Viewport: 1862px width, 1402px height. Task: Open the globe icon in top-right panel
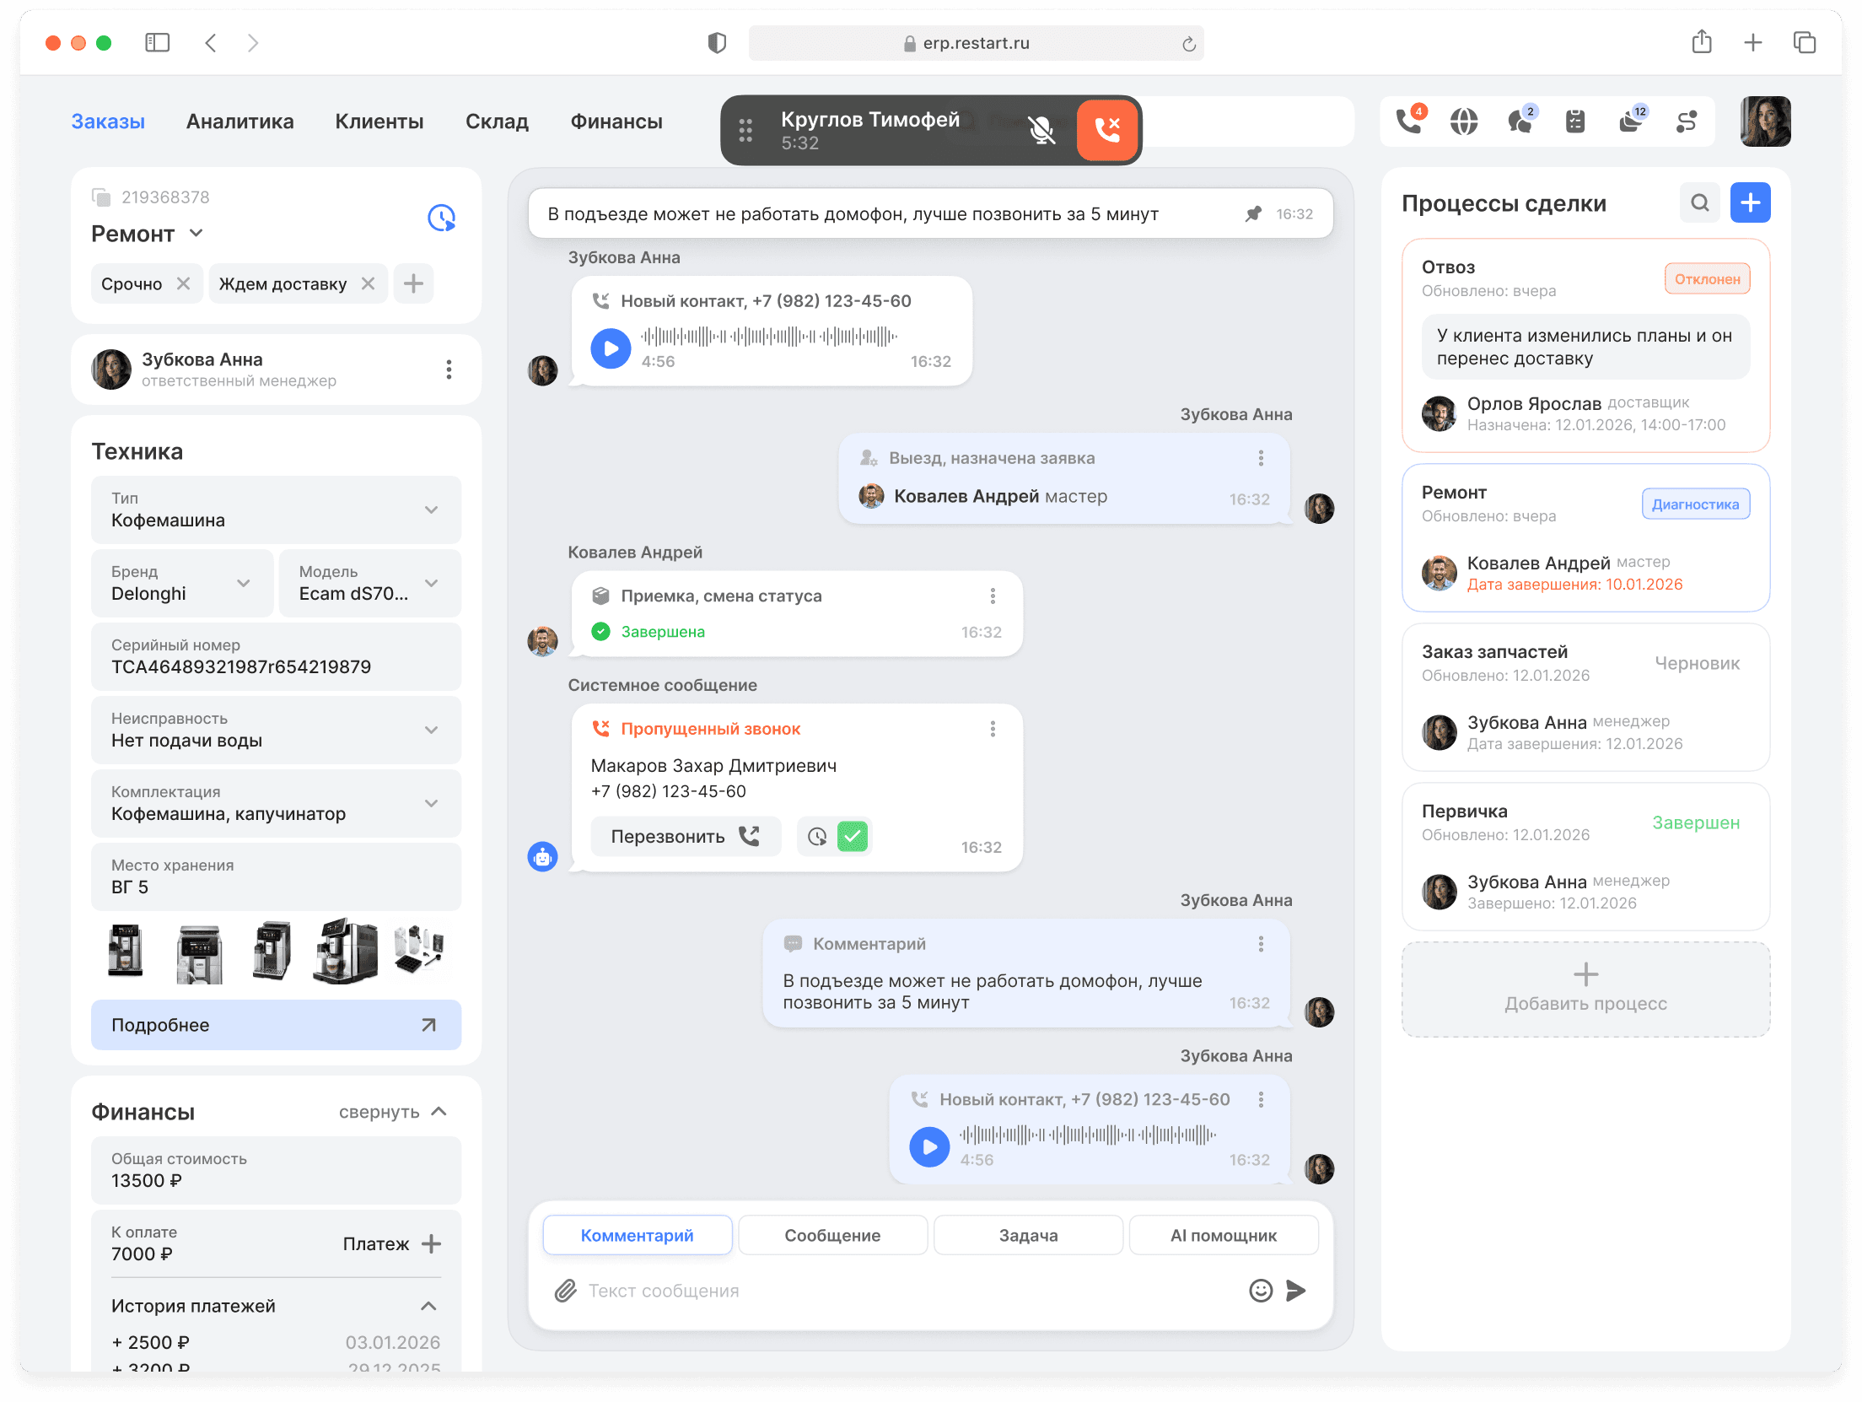[x=1464, y=121]
